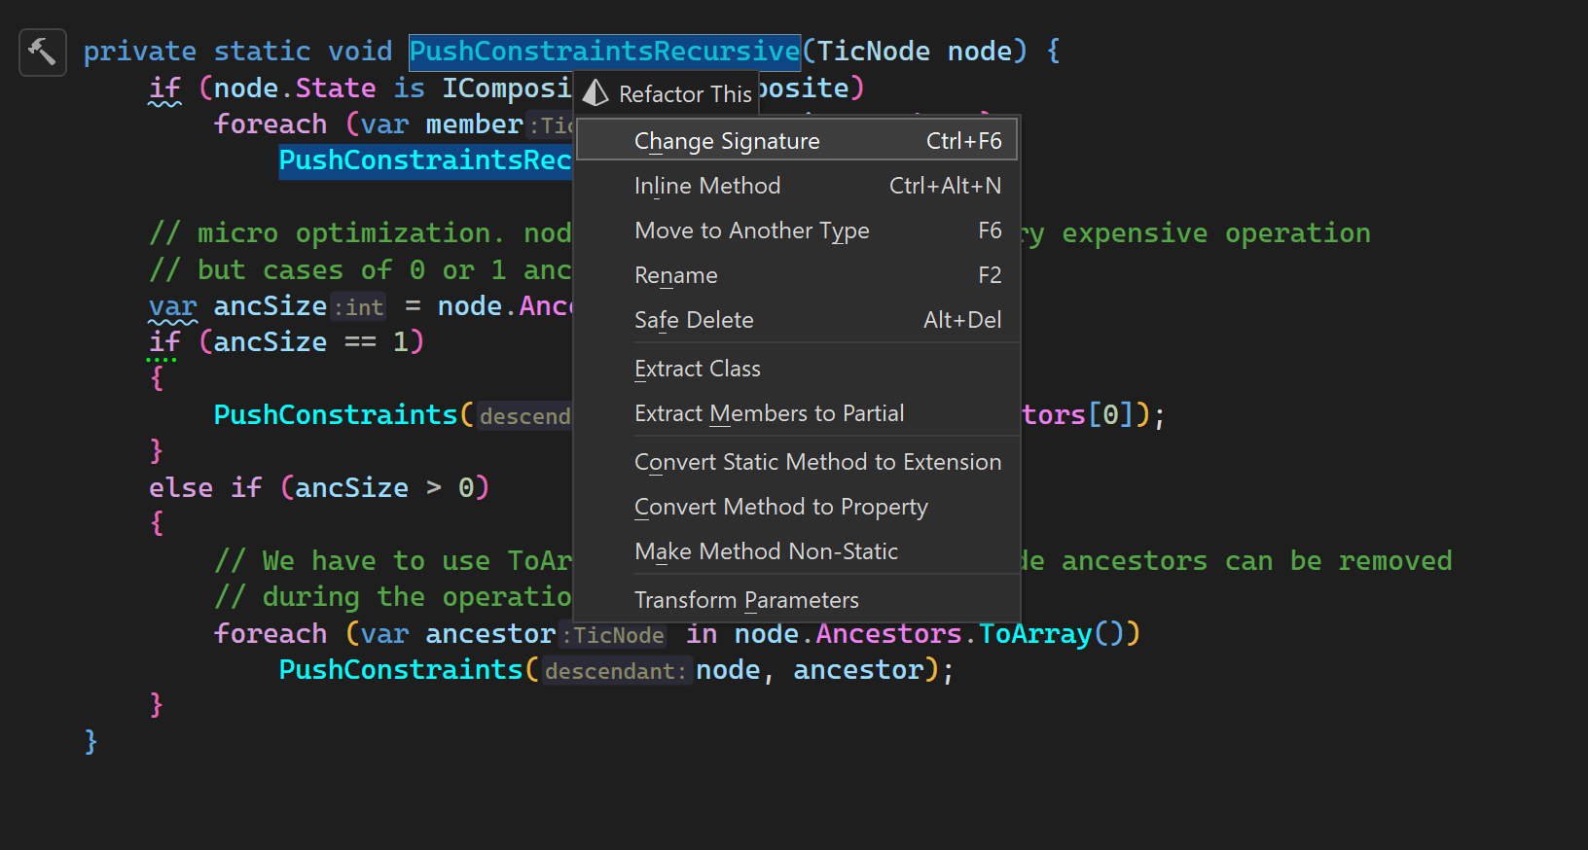Choose Convert Method to Property
This screenshot has width=1588, height=850.
797,506
